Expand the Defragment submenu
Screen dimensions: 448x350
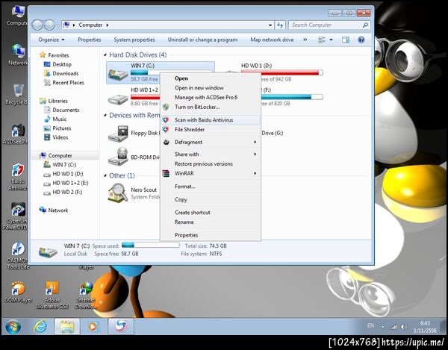tap(255, 143)
